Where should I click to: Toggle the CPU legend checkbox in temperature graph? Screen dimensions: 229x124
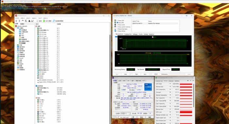[x=153, y=37]
